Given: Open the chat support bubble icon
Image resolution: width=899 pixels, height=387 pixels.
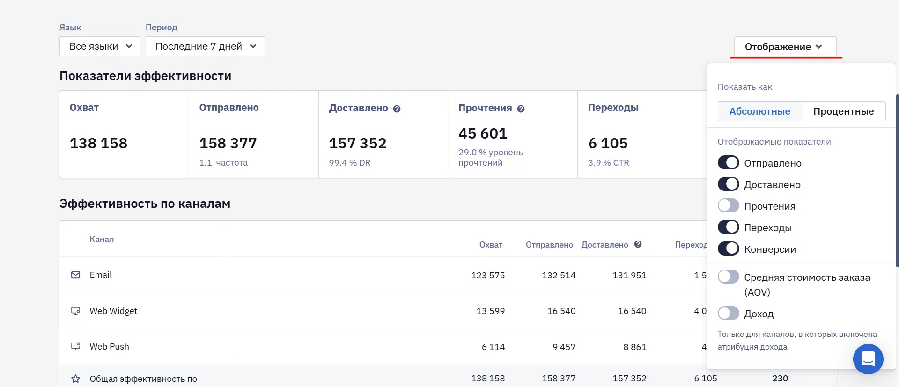Looking at the screenshot, I should pos(868,359).
